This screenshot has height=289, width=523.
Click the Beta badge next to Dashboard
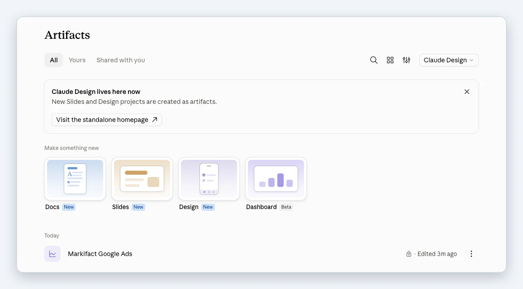coord(286,207)
